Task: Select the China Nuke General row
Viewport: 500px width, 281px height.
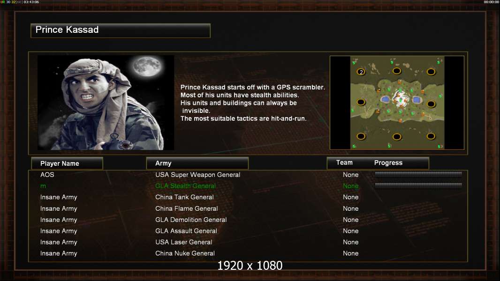Action: pos(248,253)
